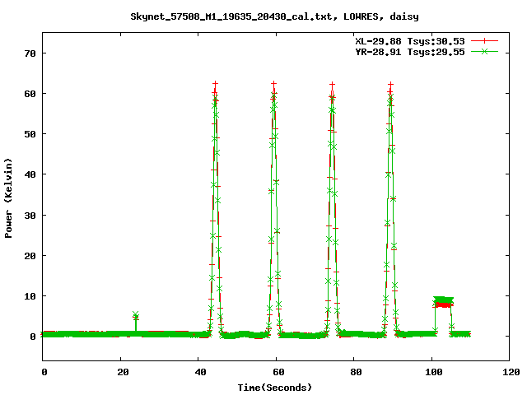Click the 60 tick label on the power axis
The height and width of the screenshot is (395, 527).
[30, 94]
